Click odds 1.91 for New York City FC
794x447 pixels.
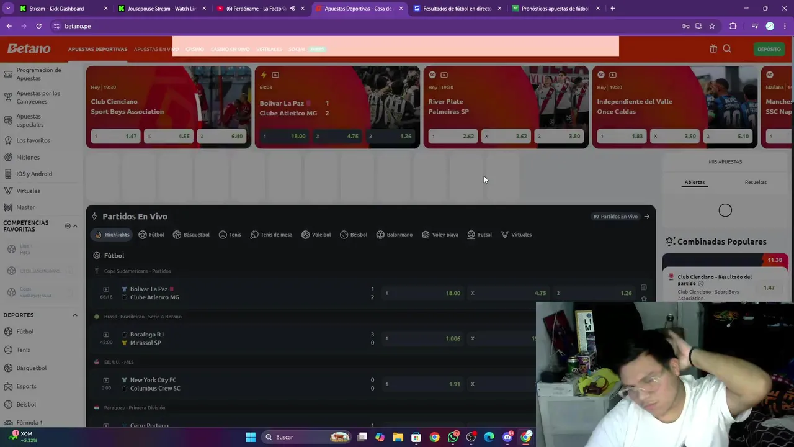click(423, 384)
